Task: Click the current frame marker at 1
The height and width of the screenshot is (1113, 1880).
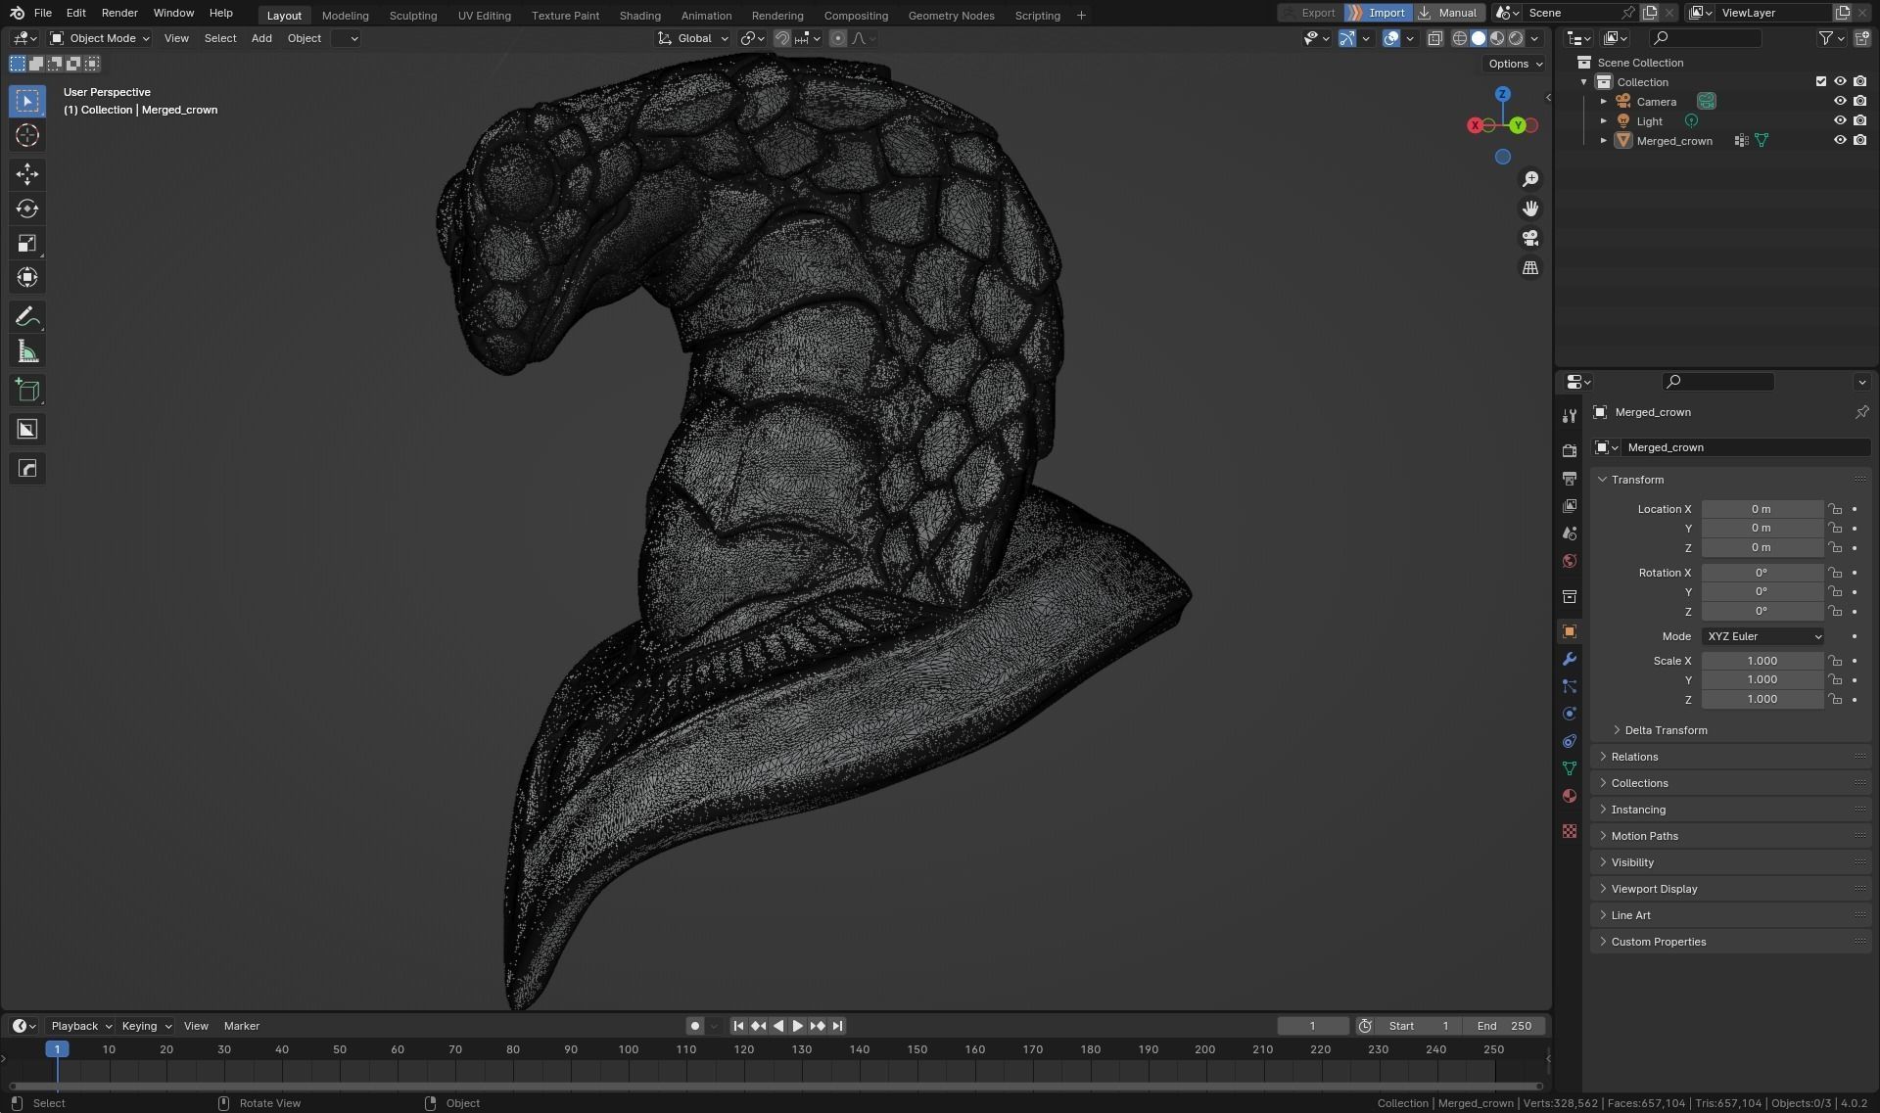Action: [x=57, y=1049]
